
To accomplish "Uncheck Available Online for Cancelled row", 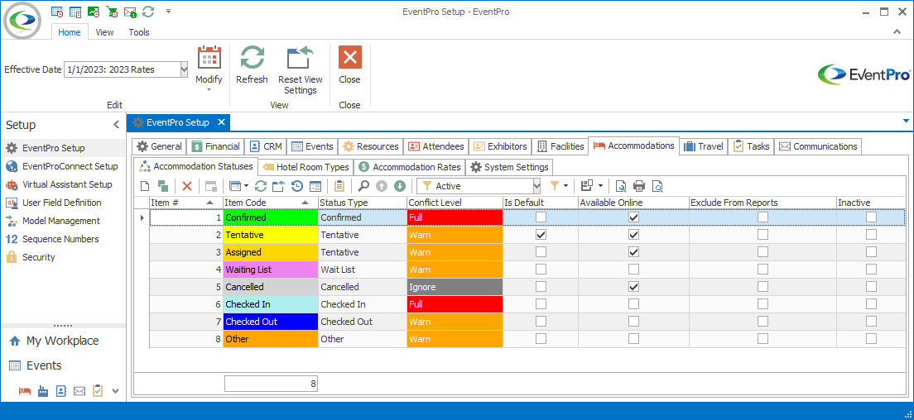I will [x=633, y=287].
